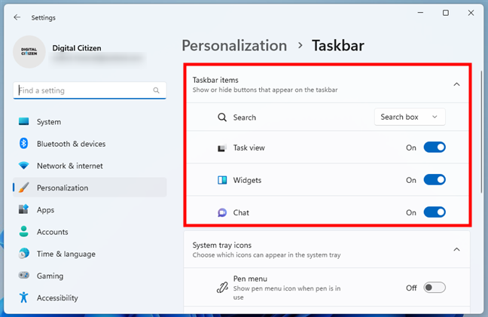Collapse the Taskbar items section chevron
The height and width of the screenshot is (317, 488).
[456, 84]
